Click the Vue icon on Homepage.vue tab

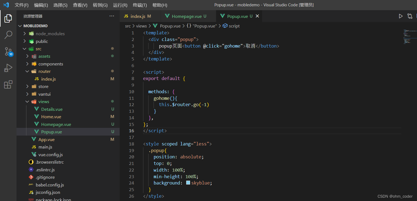tap(167, 16)
